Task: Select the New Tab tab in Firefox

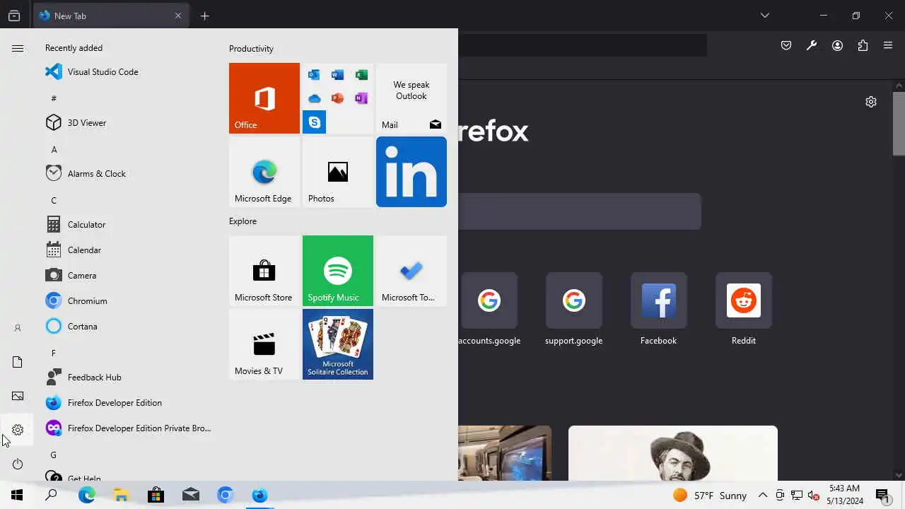Action: 111,16
